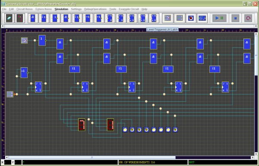Select the wire drawing tool
The image size is (259, 166).
tap(20, 18)
